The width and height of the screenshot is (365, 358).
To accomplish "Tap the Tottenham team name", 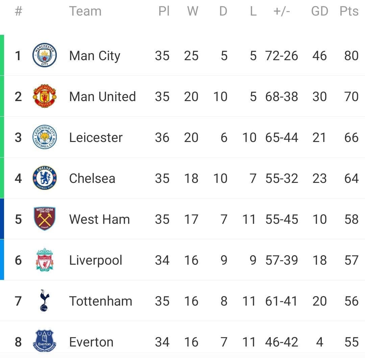I will coord(100,301).
